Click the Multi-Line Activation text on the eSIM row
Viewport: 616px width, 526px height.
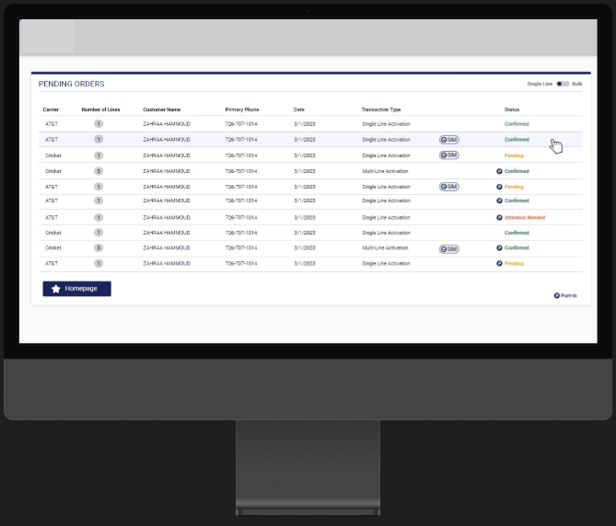(385, 248)
